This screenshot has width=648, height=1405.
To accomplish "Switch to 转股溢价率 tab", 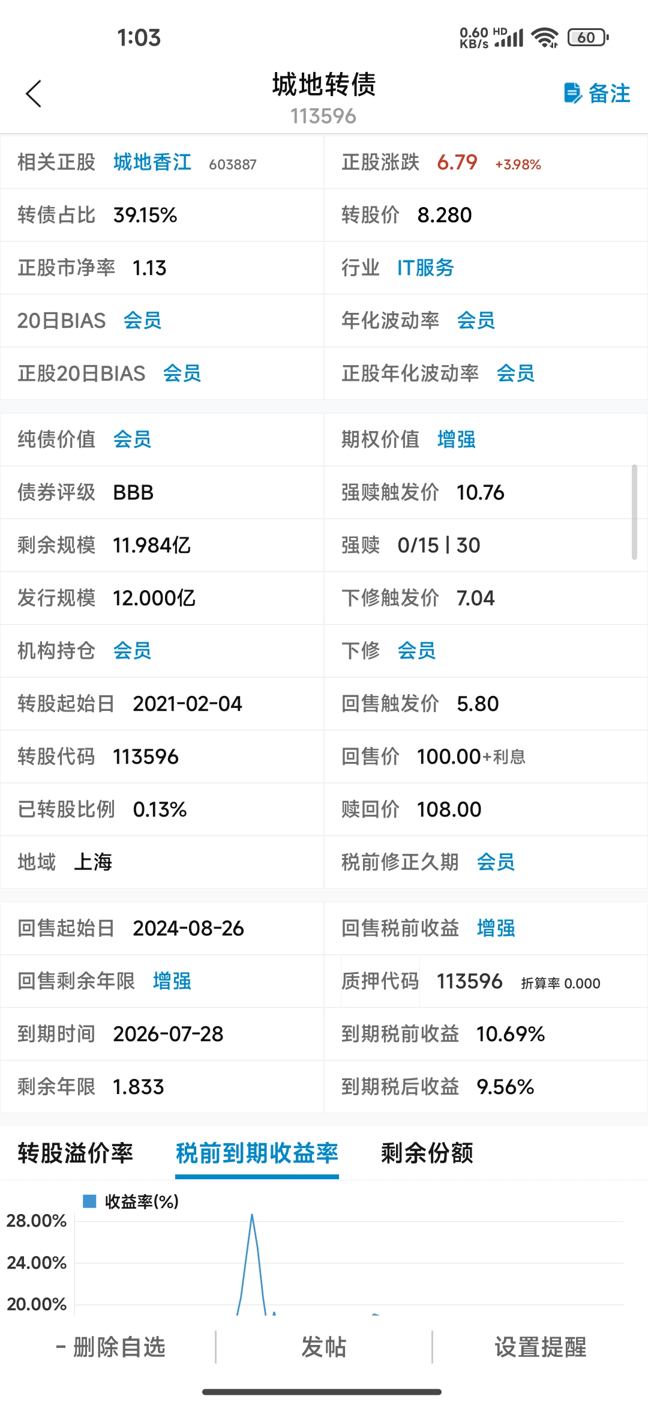I will point(75,1153).
